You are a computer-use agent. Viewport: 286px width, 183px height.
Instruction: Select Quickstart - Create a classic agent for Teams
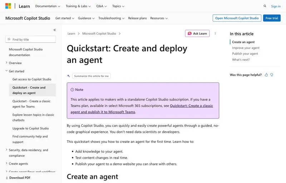31,104
